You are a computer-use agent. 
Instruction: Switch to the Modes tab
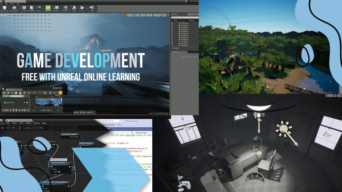point(175,14)
